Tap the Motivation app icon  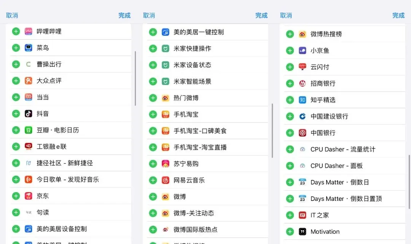click(303, 232)
